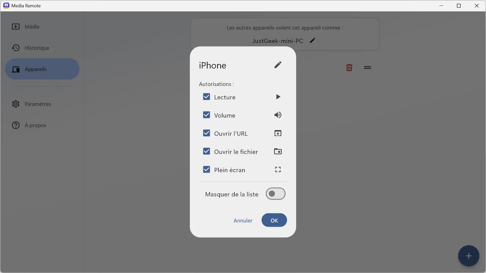Click the pencil icon next to iPhone
Viewport: 486px width, 273px height.
coord(278,65)
